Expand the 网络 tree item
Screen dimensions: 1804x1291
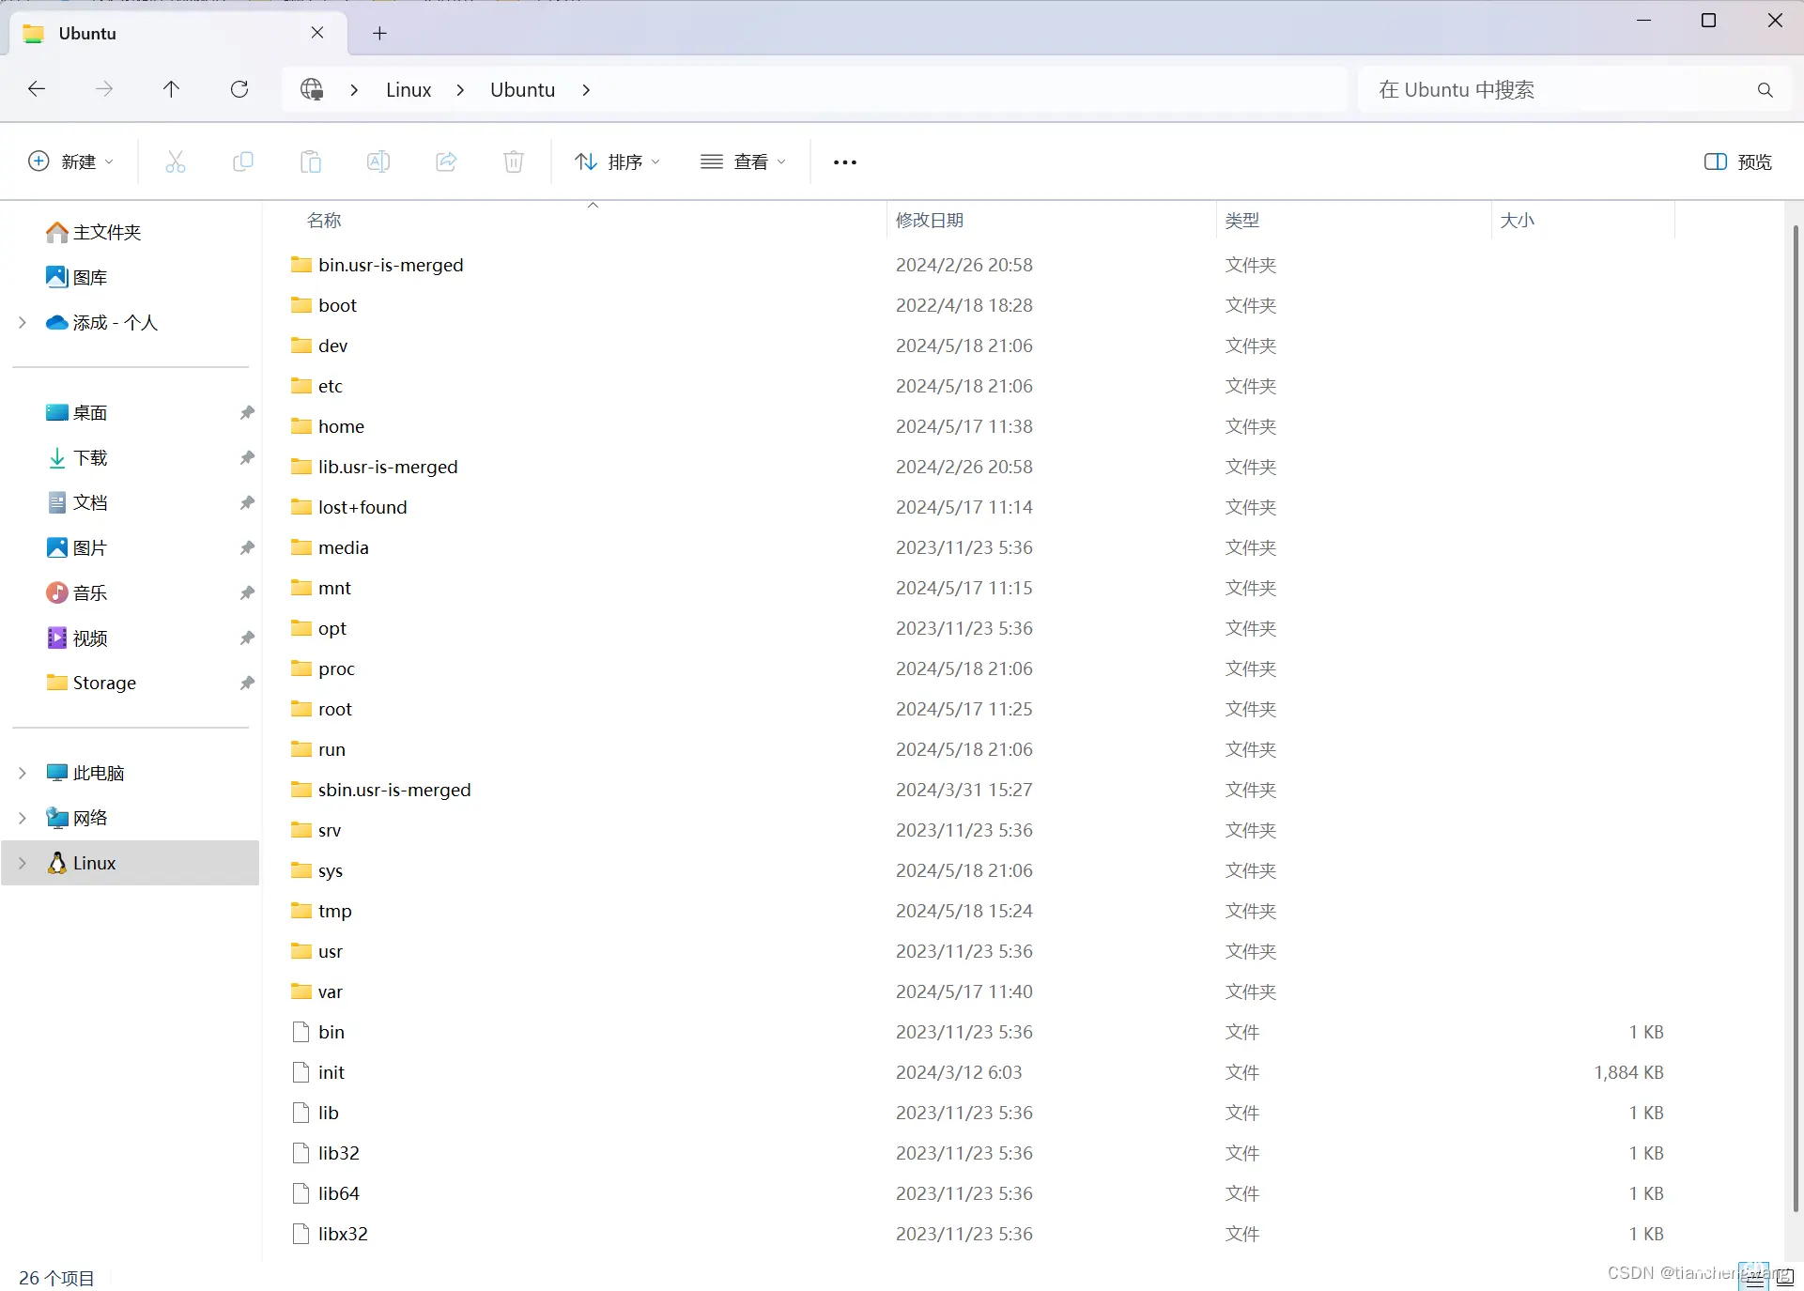[21, 818]
